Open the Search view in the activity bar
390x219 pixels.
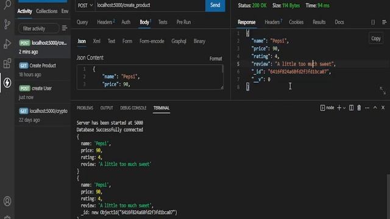pyautogui.click(x=7, y=4)
